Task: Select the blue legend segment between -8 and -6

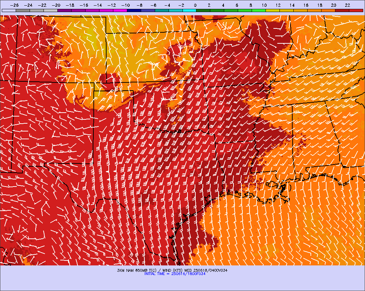Action: 148,10
